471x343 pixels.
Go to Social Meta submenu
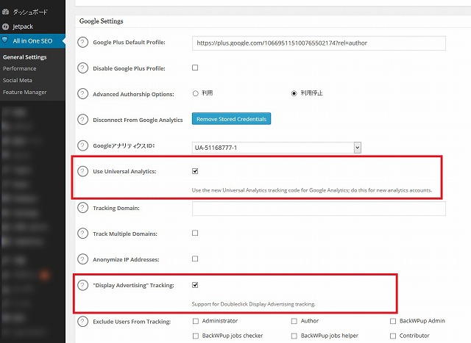18,80
